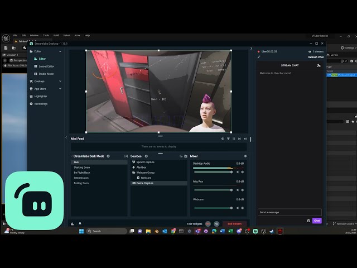Screen dimensions: 357x268
Task: Mute the Desktop Audio channel
Action: (x=238, y=173)
